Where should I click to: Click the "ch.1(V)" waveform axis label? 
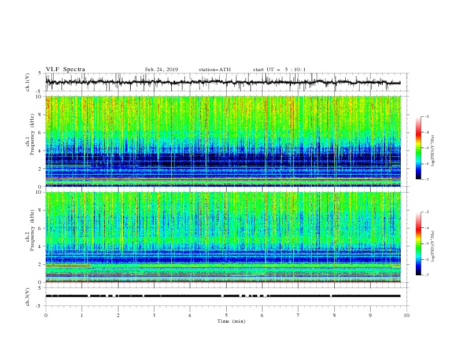click(28, 82)
